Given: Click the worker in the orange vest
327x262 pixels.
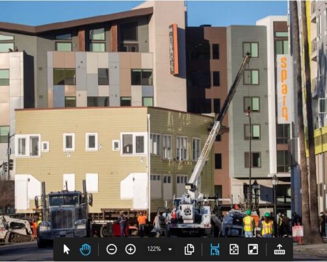Looking at the screenshot, I should pos(142,224).
